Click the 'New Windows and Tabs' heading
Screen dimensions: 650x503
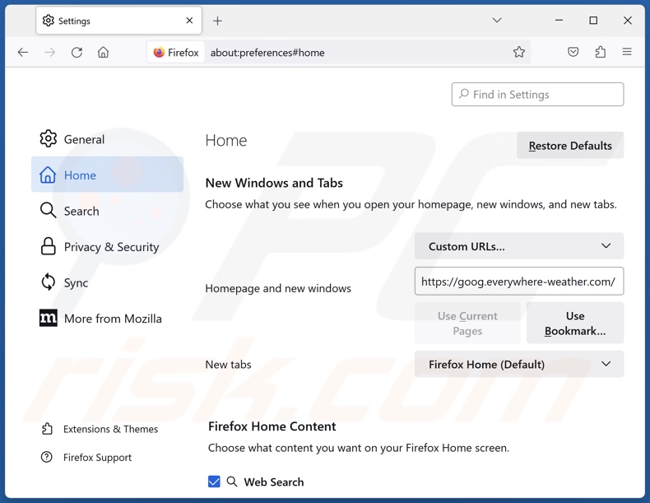point(274,183)
